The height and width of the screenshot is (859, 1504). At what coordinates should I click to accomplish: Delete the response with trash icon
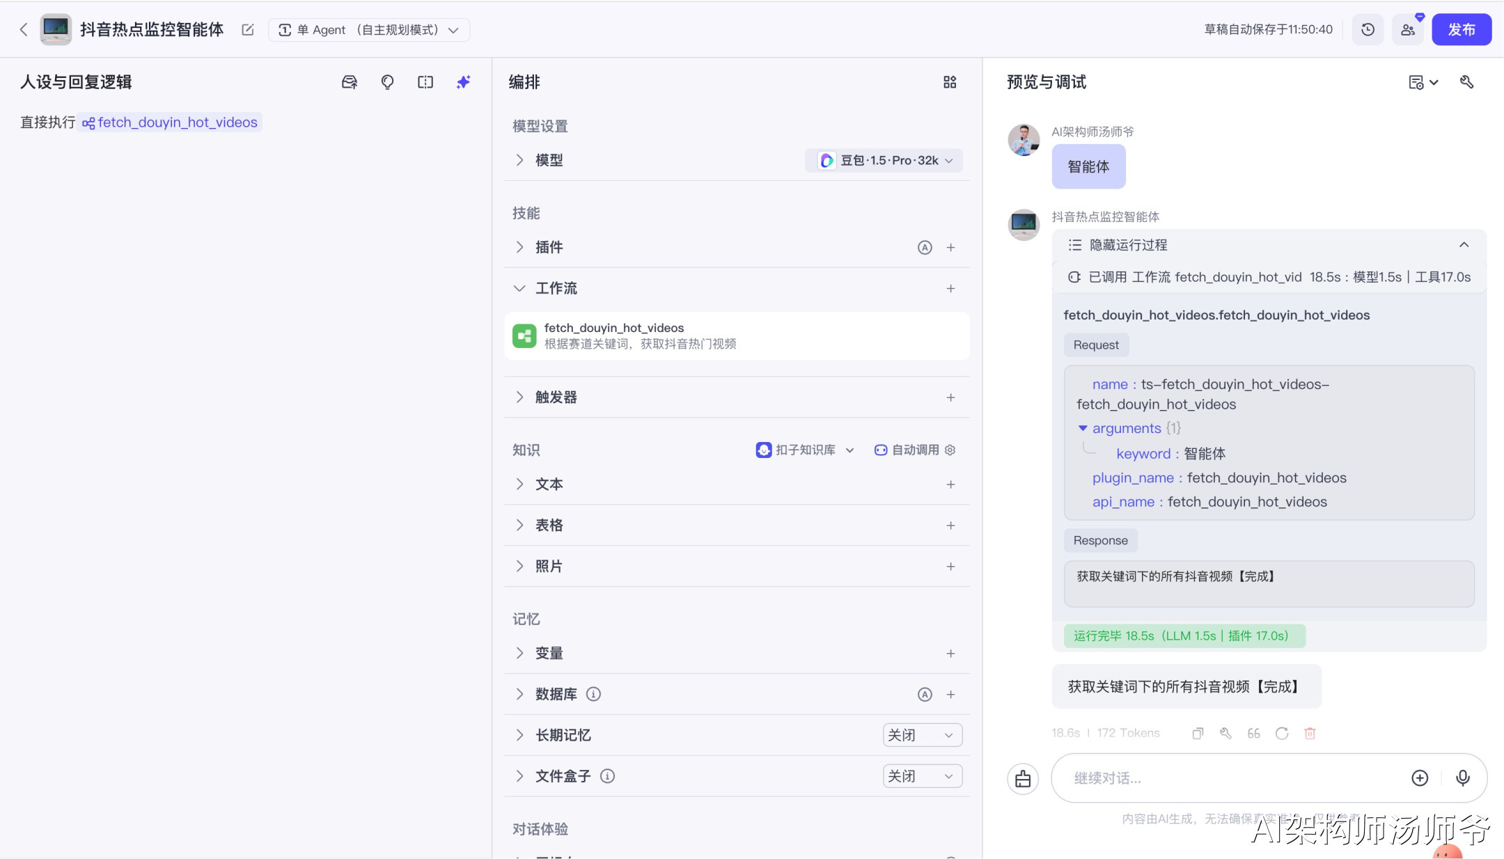click(1310, 733)
